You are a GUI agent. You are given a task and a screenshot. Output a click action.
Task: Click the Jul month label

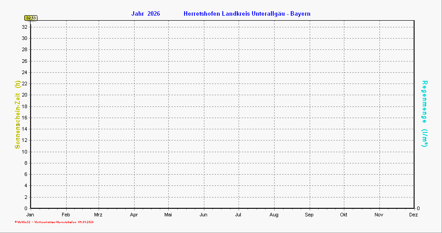(238, 215)
